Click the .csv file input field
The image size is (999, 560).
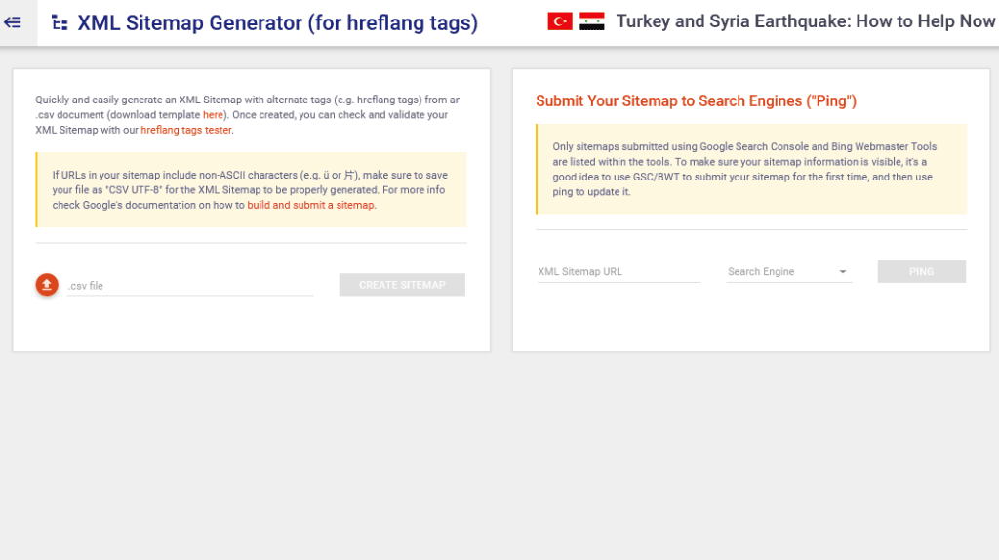(x=190, y=286)
